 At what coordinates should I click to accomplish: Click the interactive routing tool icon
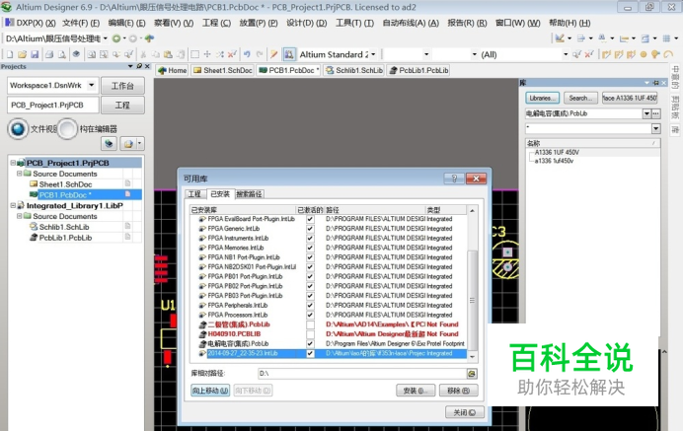606,54
